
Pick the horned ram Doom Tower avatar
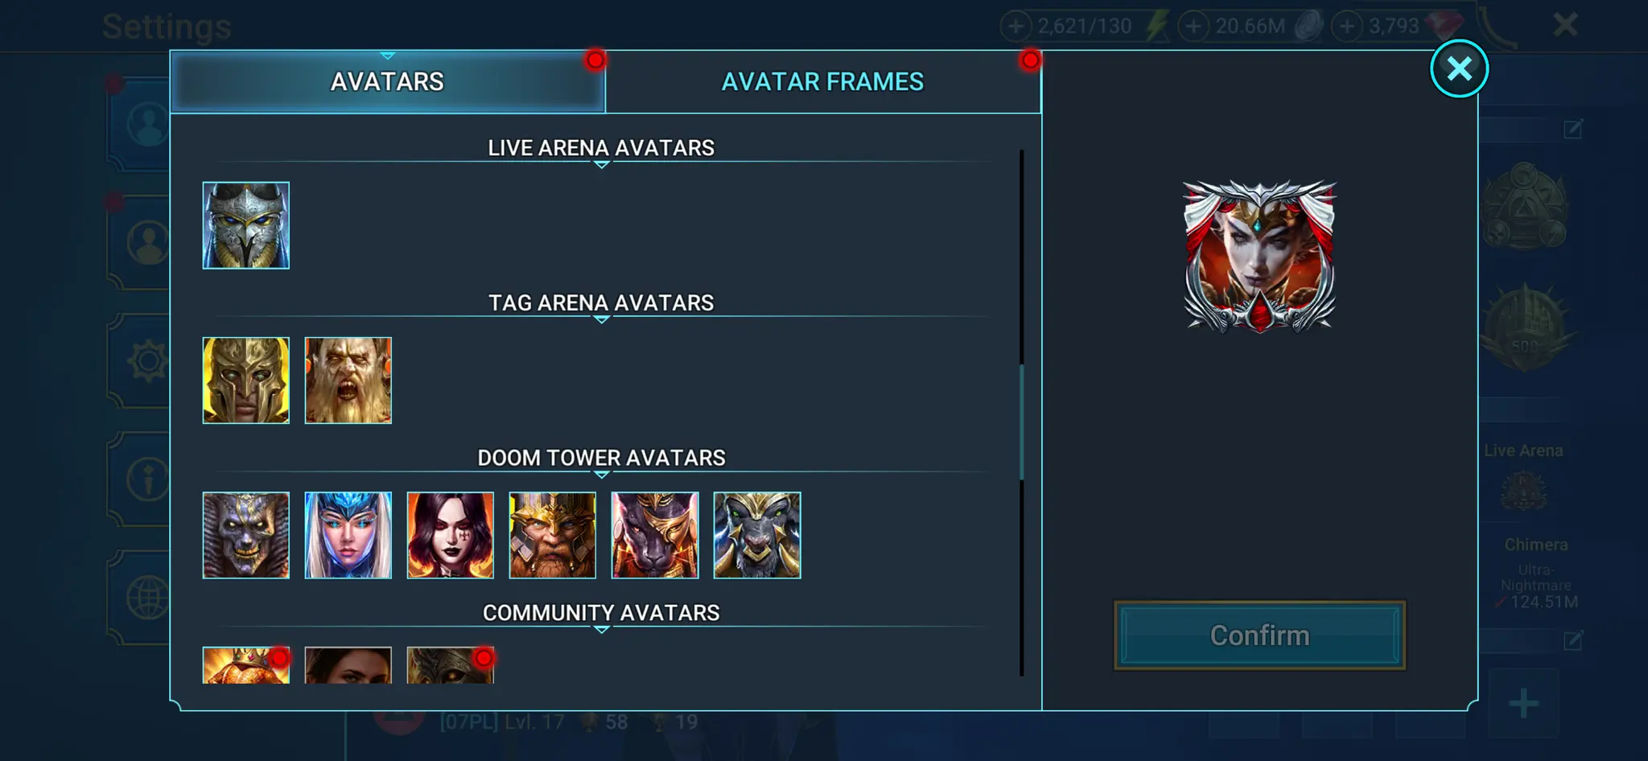click(757, 535)
